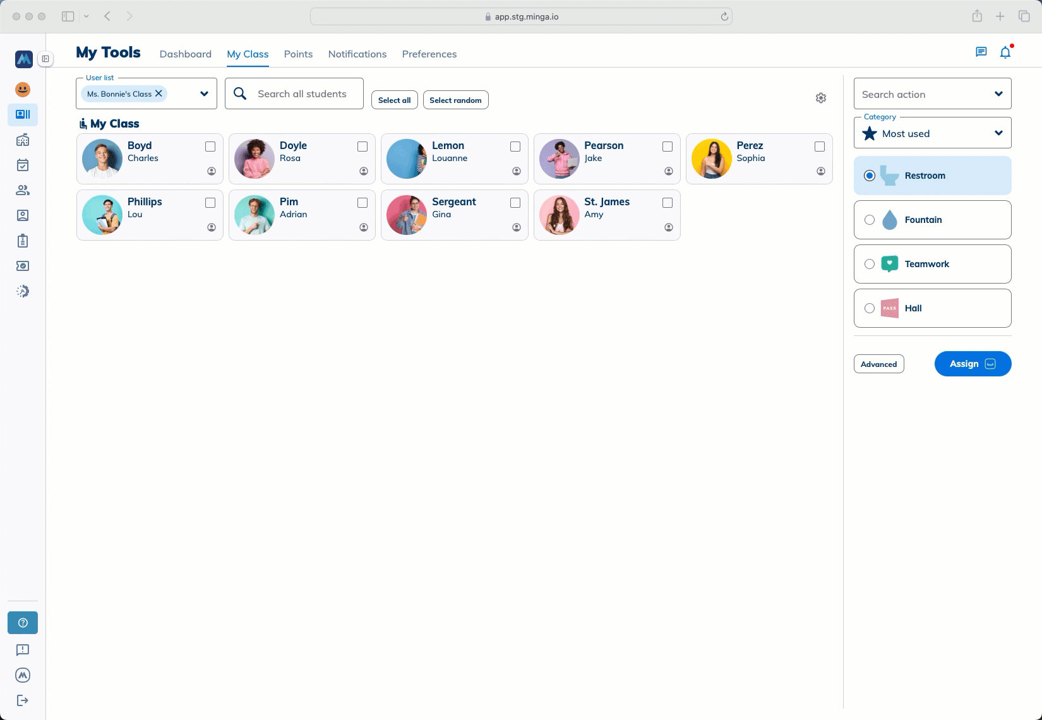The height and width of the screenshot is (720, 1042).
Task: Open the notification bell icon
Action: pos(1005,52)
